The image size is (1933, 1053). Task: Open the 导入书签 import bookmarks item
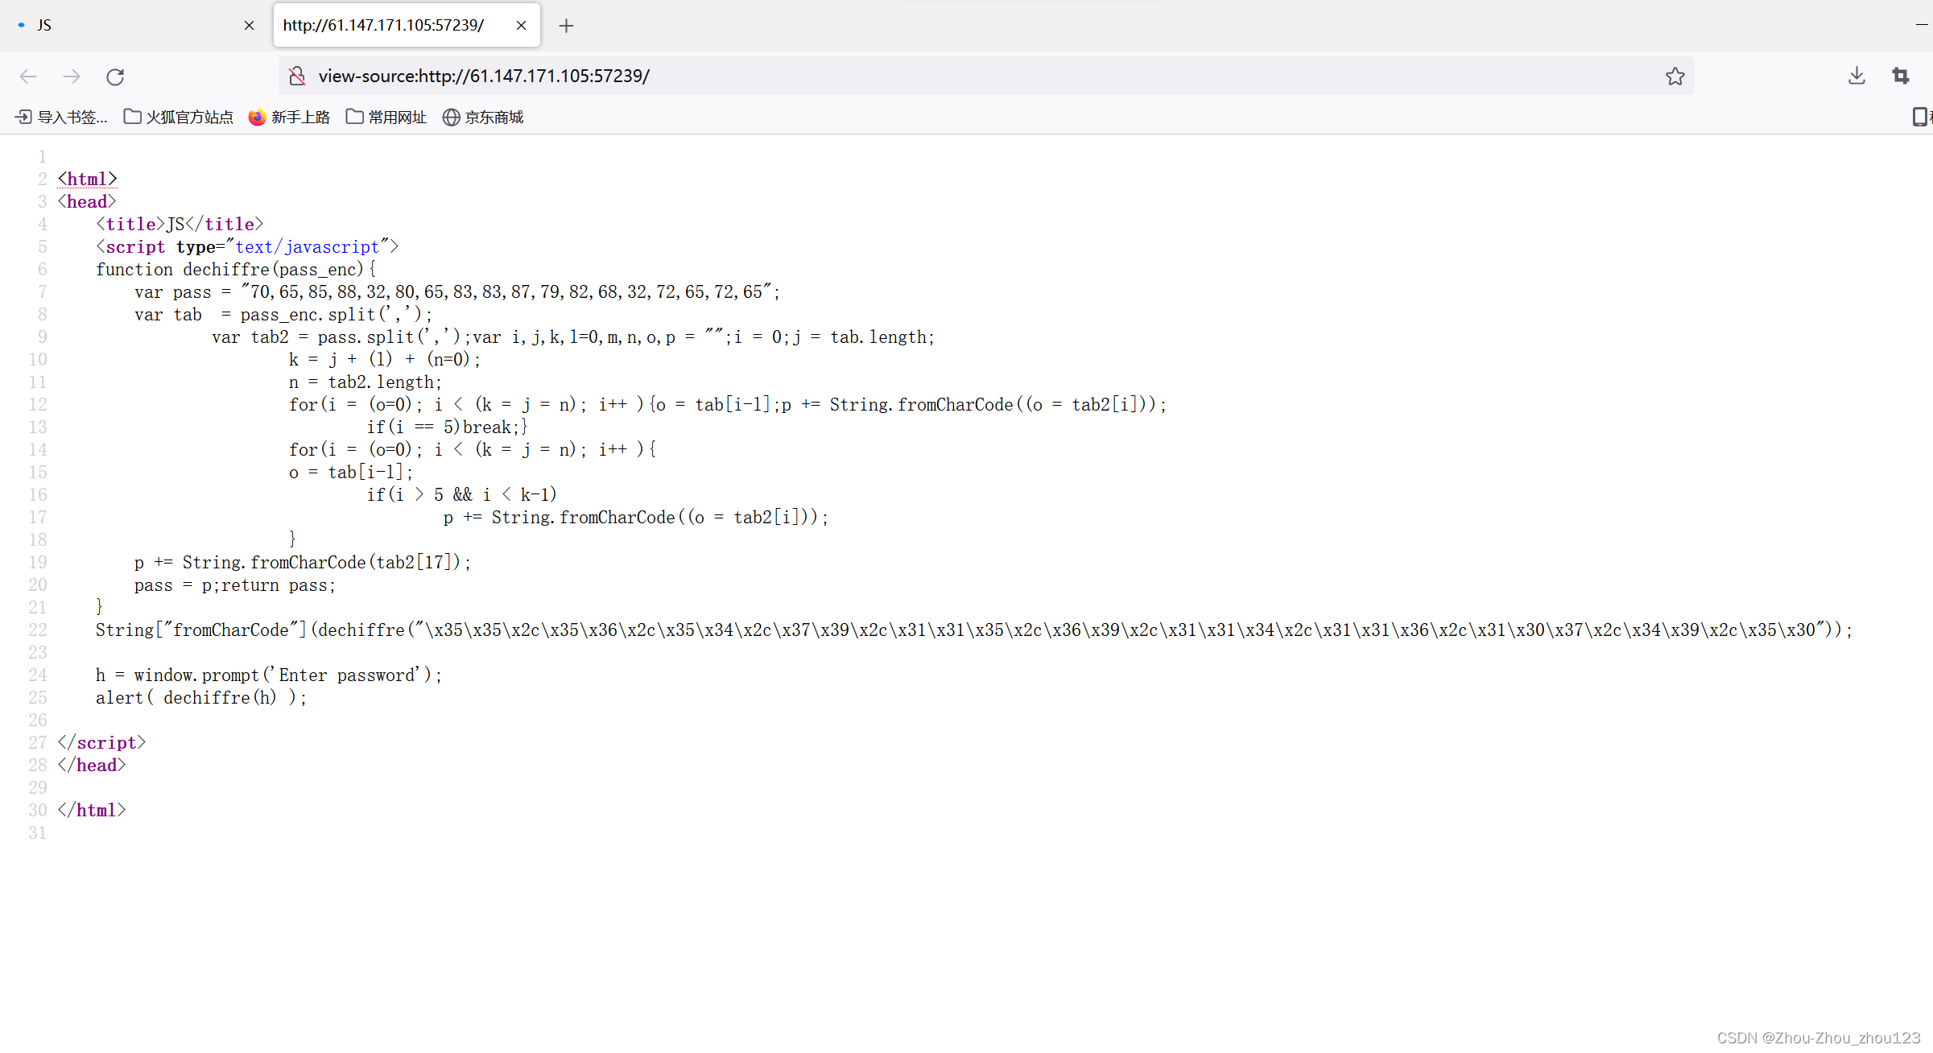coord(61,118)
